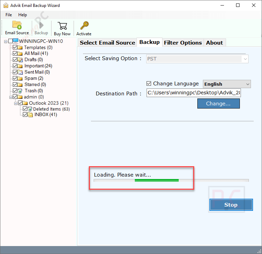Uncheck the Deleted Items checkbox
Image resolution: width=262 pixels, height=254 pixels.
25,109
